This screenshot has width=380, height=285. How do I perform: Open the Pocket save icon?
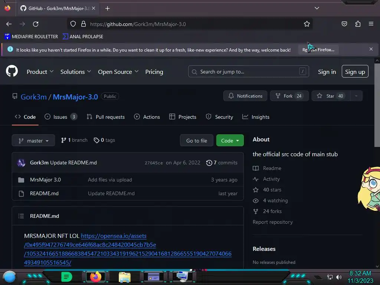coord(344,24)
